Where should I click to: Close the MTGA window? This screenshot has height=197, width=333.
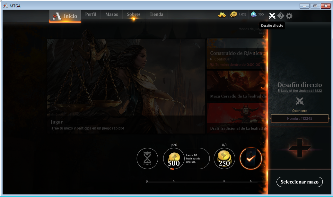pyautogui.click(x=326, y=6)
